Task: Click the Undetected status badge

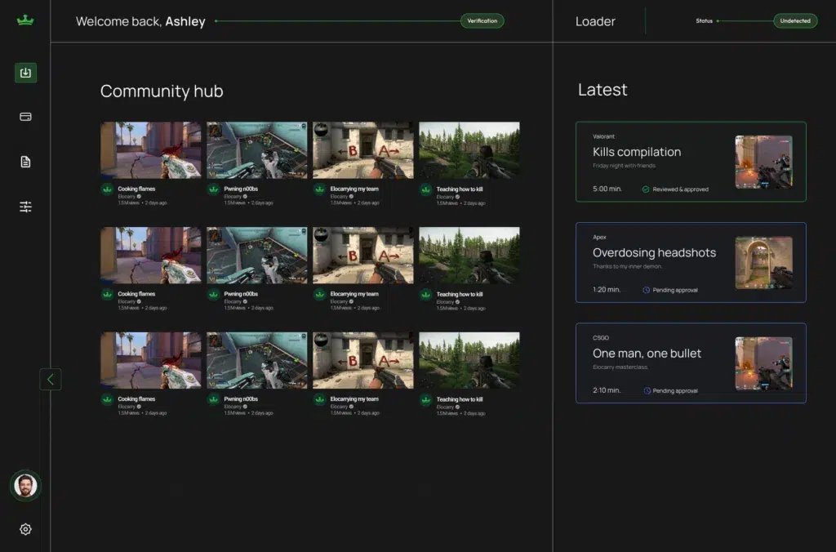Action: coord(795,21)
